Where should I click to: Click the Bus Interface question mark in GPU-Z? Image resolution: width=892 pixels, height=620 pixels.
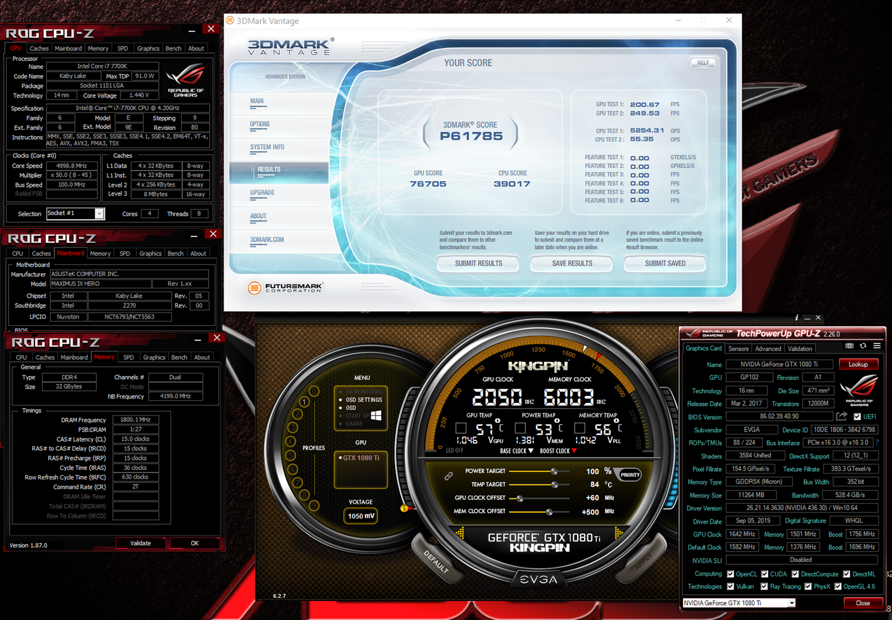[877, 443]
